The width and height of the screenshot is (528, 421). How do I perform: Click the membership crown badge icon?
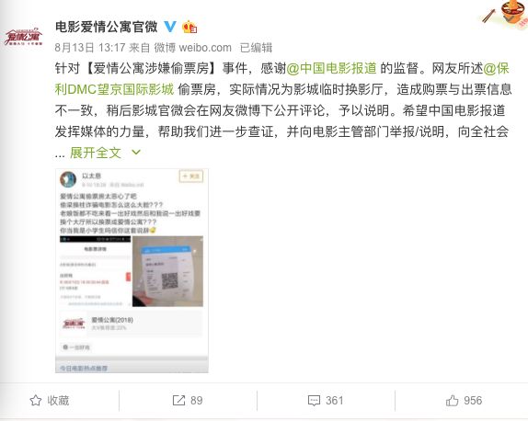(x=189, y=27)
